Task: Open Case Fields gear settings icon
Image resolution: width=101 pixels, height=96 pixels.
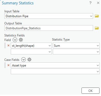Action: (x=29, y=60)
